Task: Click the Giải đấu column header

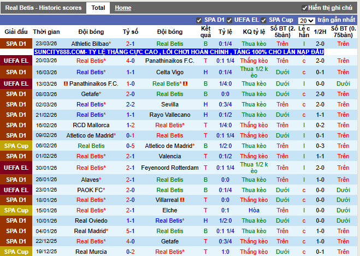Action: [16, 32]
